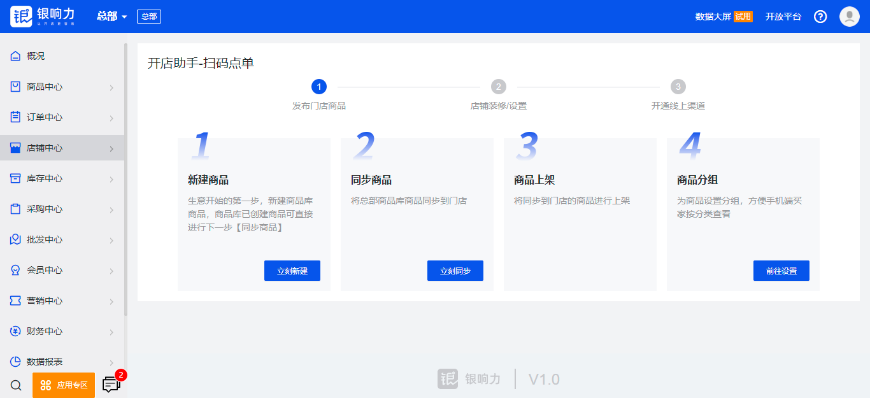Open the user avatar profile menu
This screenshot has height=398, width=870.
(x=849, y=17)
